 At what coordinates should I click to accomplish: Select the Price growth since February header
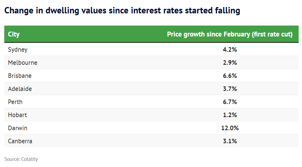click(x=230, y=34)
